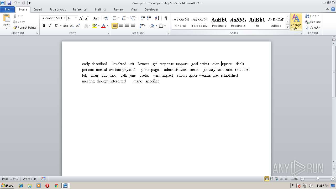Toggle Align Text Left
This screenshot has width=336, height=189.
click(114, 26)
